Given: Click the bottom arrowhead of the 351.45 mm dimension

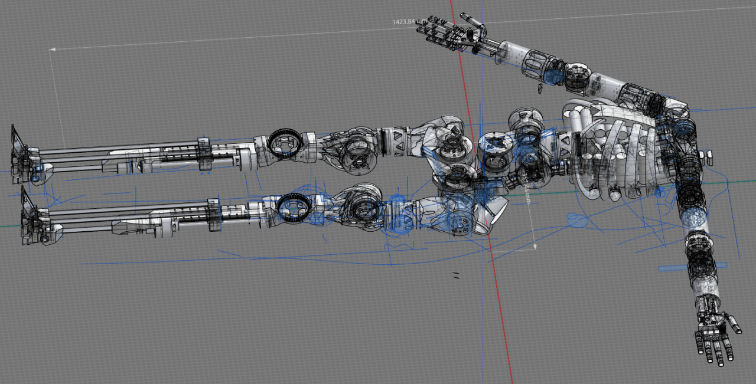Looking at the screenshot, I should [534, 247].
